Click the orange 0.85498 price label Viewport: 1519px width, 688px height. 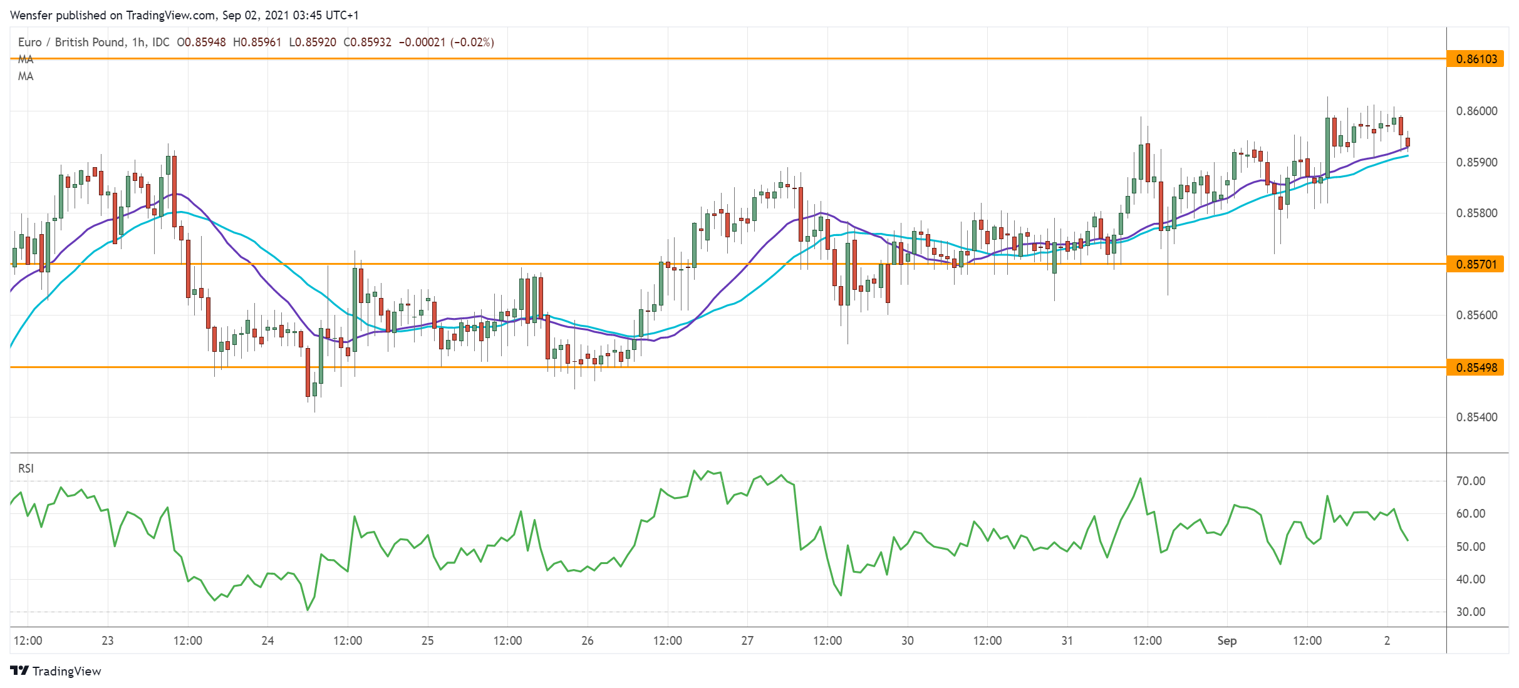point(1475,367)
